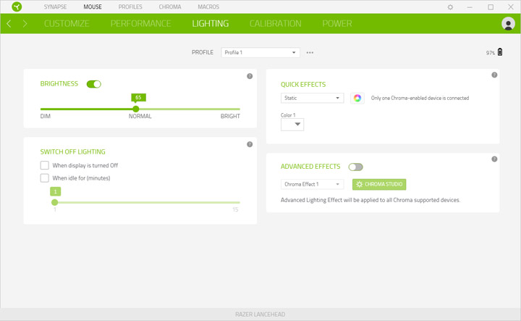The height and width of the screenshot is (321, 521).
Task: Open the Profiles tab
Action: [130, 7]
